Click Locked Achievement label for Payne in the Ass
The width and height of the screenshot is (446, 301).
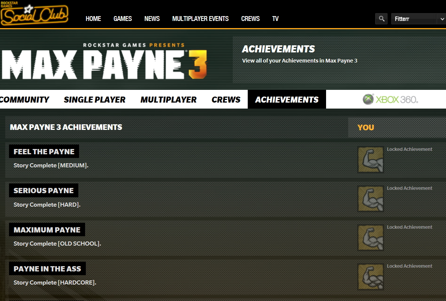click(x=409, y=266)
